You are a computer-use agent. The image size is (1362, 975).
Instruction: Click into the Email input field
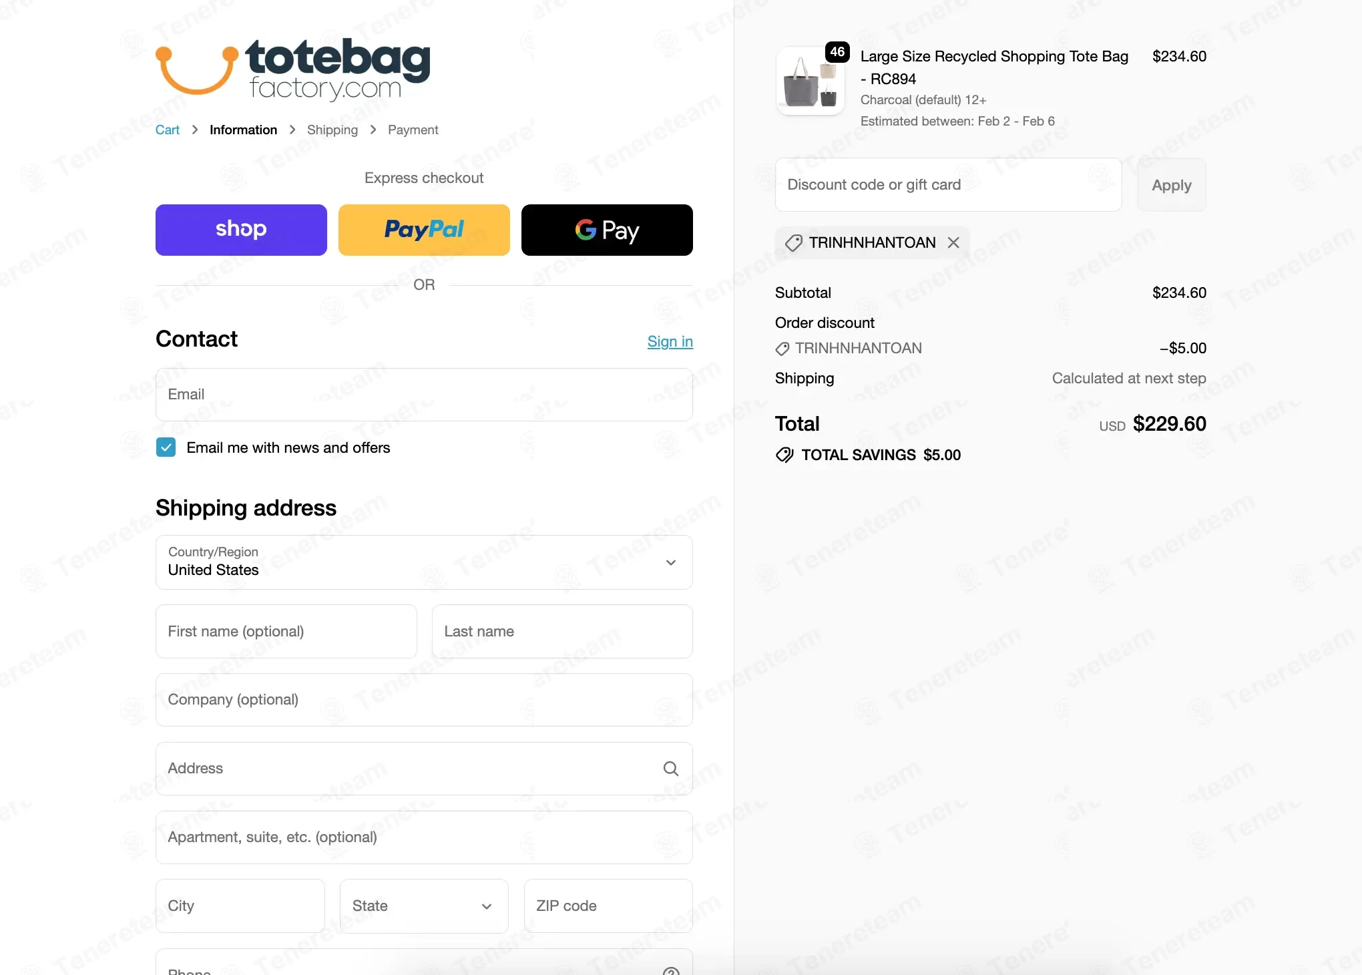click(x=424, y=395)
